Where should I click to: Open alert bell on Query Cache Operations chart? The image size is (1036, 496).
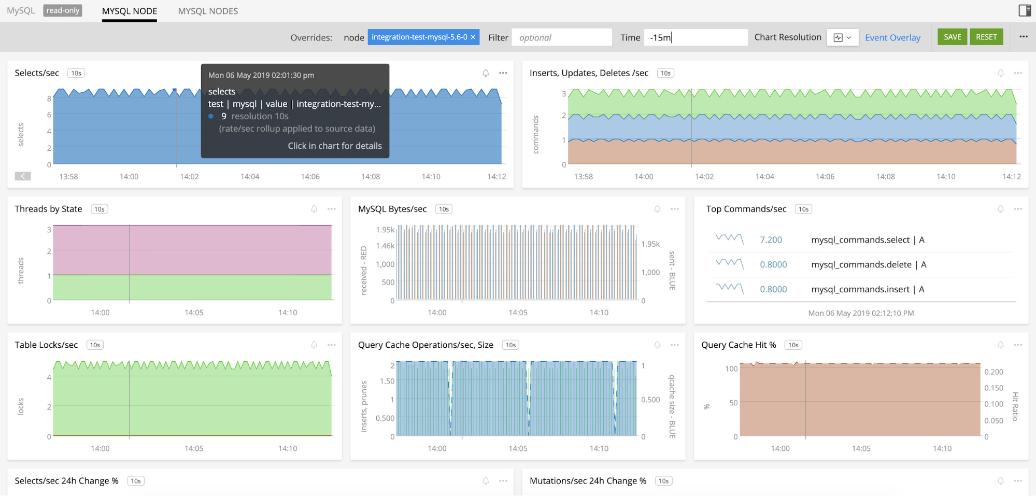click(657, 345)
